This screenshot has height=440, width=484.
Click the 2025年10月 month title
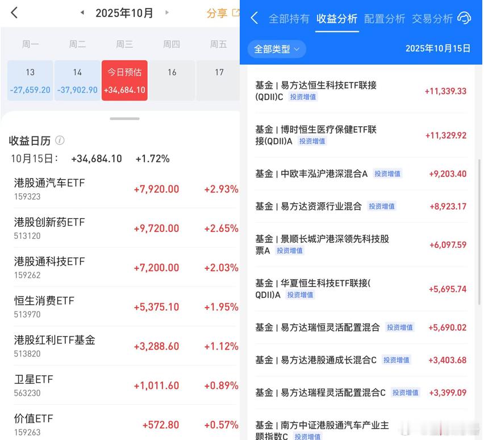[124, 13]
